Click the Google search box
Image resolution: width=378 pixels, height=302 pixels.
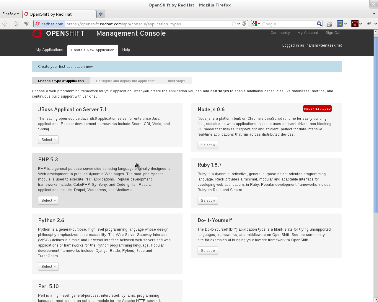pyautogui.click(x=289, y=24)
